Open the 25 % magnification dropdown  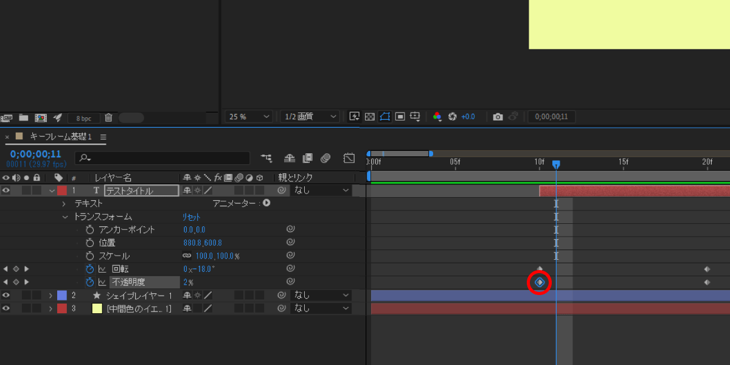(249, 117)
